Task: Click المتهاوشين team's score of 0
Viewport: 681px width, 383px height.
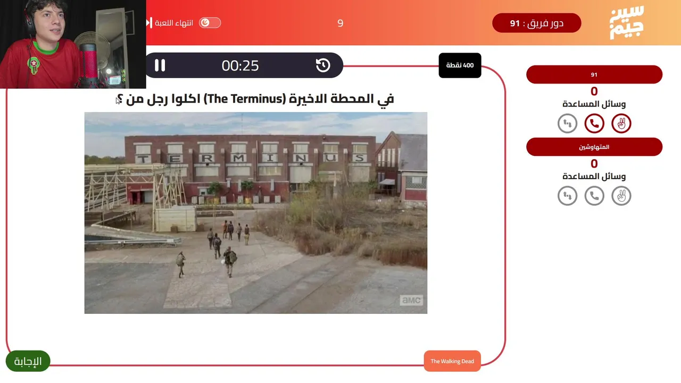Action: [594, 164]
